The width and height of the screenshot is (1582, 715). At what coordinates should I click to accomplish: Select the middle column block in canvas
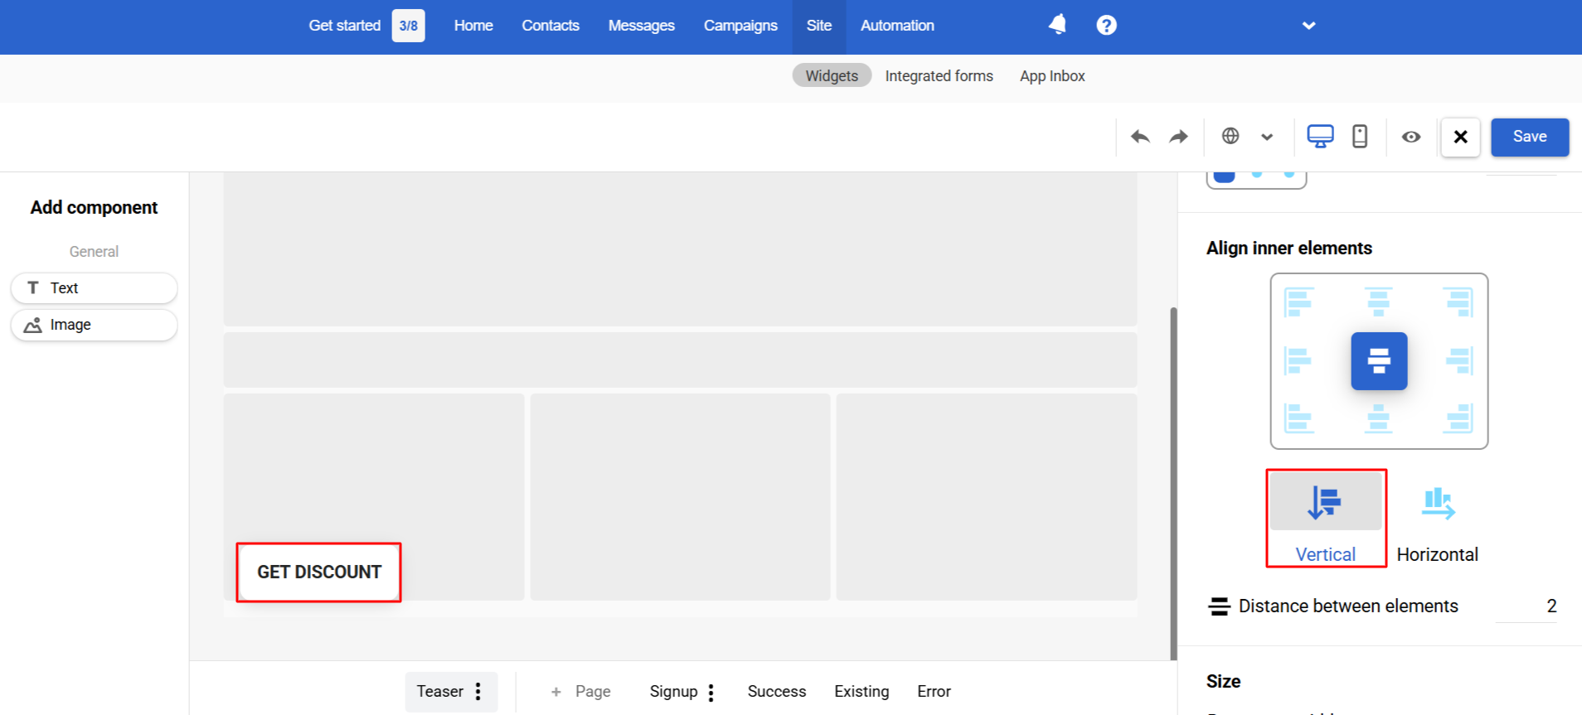point(680,497)
